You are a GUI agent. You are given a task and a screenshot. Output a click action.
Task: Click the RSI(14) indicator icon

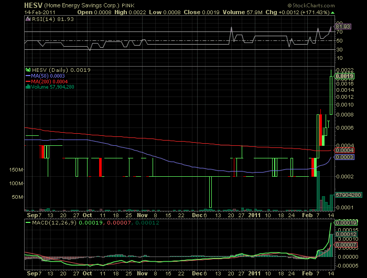tap(28, 19)
